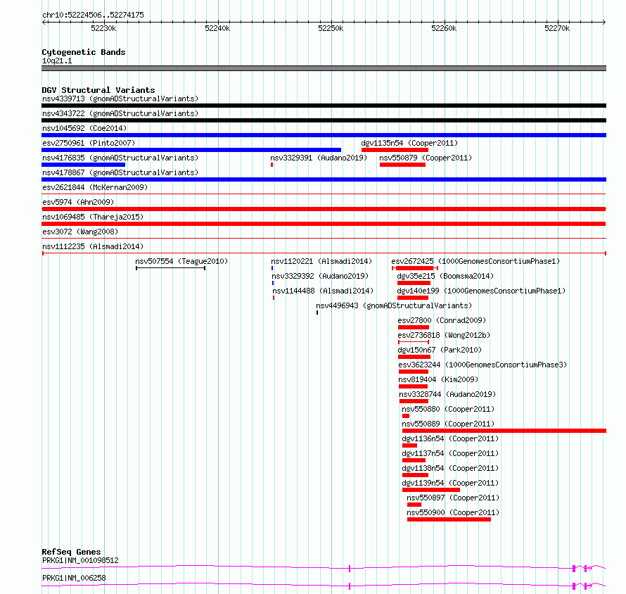This screenshot has height=594, width=626.
Task: Select nsv819404 (Kim2009) label
Action: 438,379
